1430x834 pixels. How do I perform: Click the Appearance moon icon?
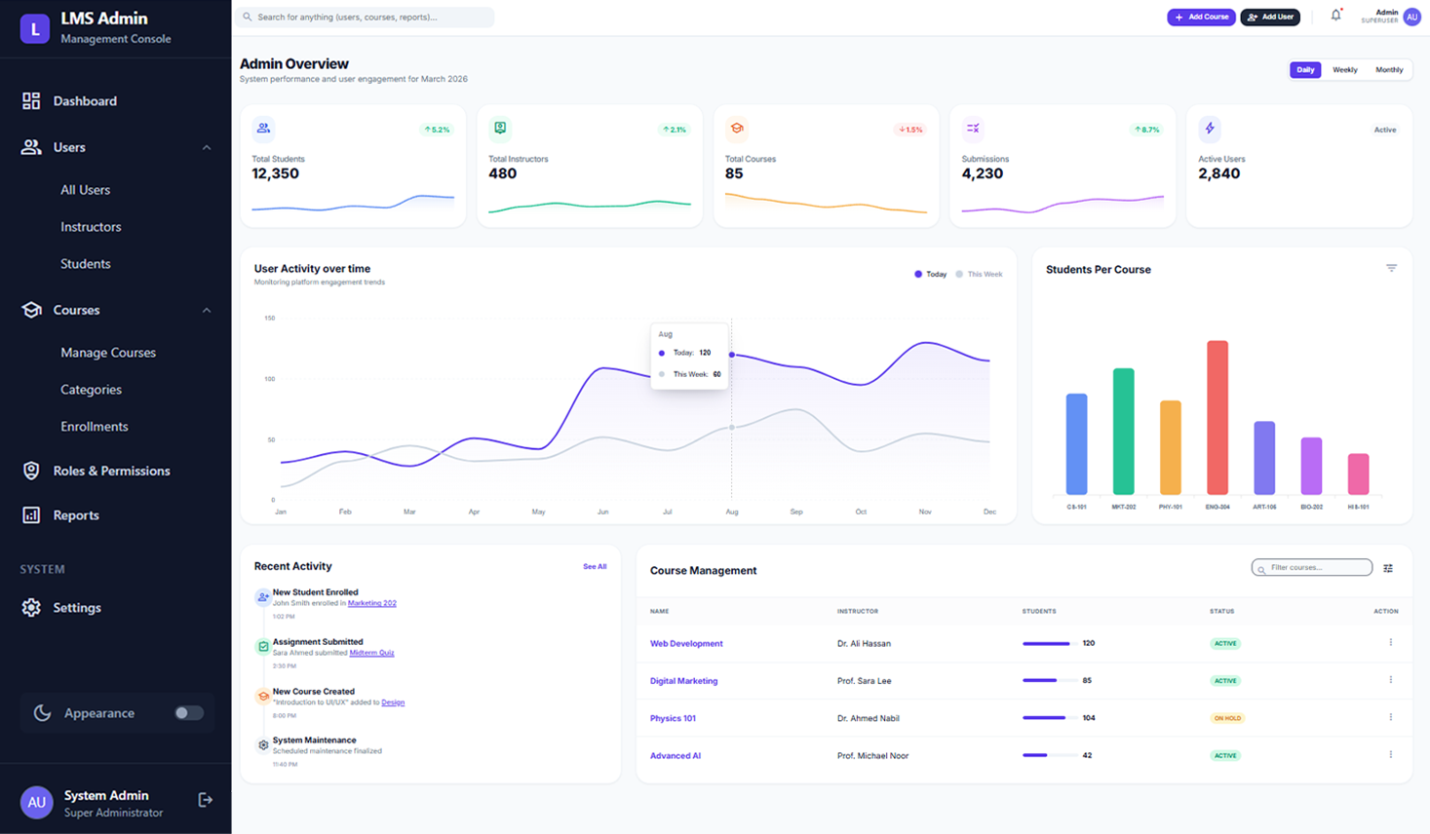(42, 713)
